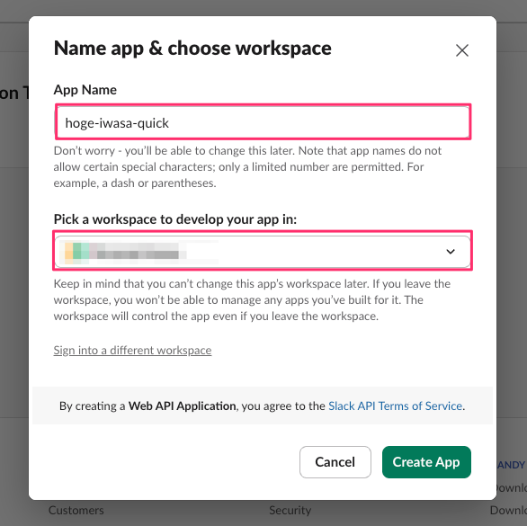
Task: Click the green Create App button
Action: pos(426,462)
